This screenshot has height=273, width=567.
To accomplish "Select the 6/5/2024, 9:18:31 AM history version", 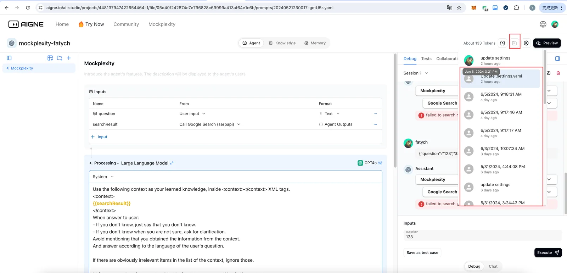I will coord(500,97).
